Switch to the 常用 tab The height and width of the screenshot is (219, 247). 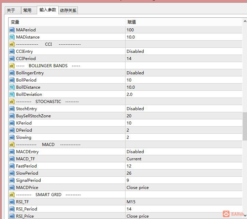29,10
